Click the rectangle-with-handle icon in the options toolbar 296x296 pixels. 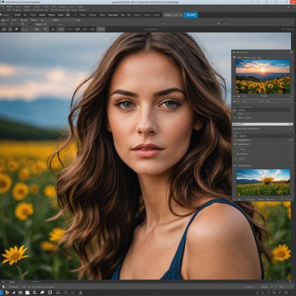(77, 29)
